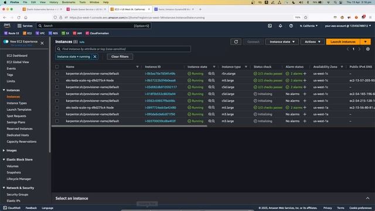Close the EC2 sidebar navigation panel
Viewport: 375px width, 211px height.
pos(42,43)
